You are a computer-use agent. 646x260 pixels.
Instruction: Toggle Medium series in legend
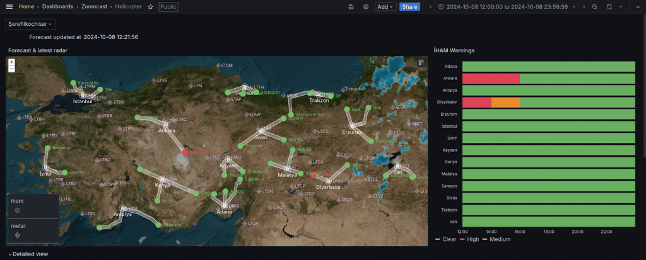(x=498, y=239)
